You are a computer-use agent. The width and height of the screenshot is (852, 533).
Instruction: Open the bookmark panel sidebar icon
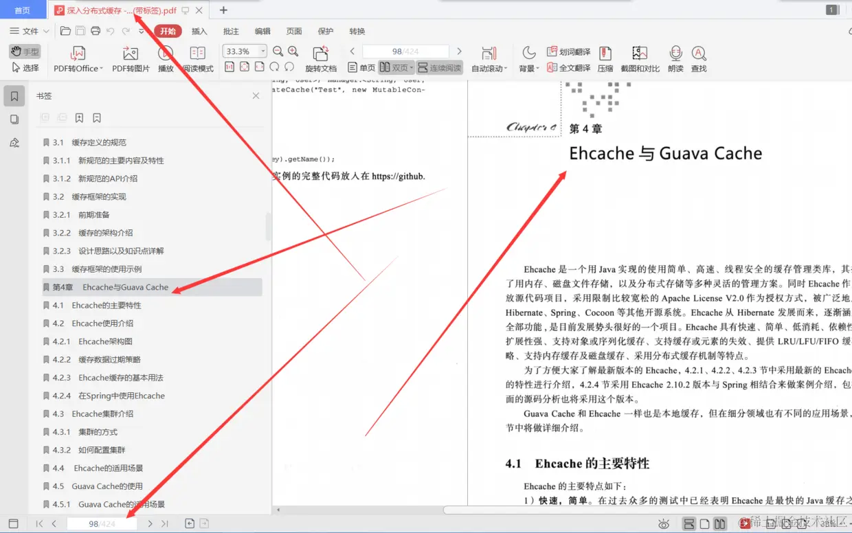tap(14, 96)
